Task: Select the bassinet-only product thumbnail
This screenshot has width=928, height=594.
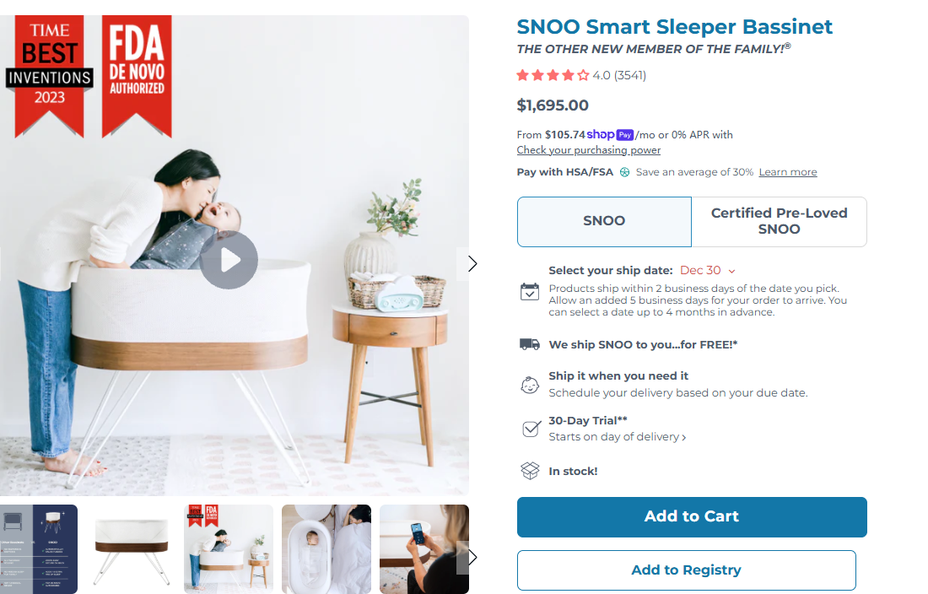Action: tap(131, 549)
